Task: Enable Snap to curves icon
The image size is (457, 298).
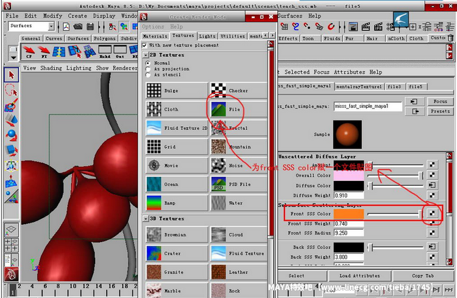Action: click(x=296, y=27)
